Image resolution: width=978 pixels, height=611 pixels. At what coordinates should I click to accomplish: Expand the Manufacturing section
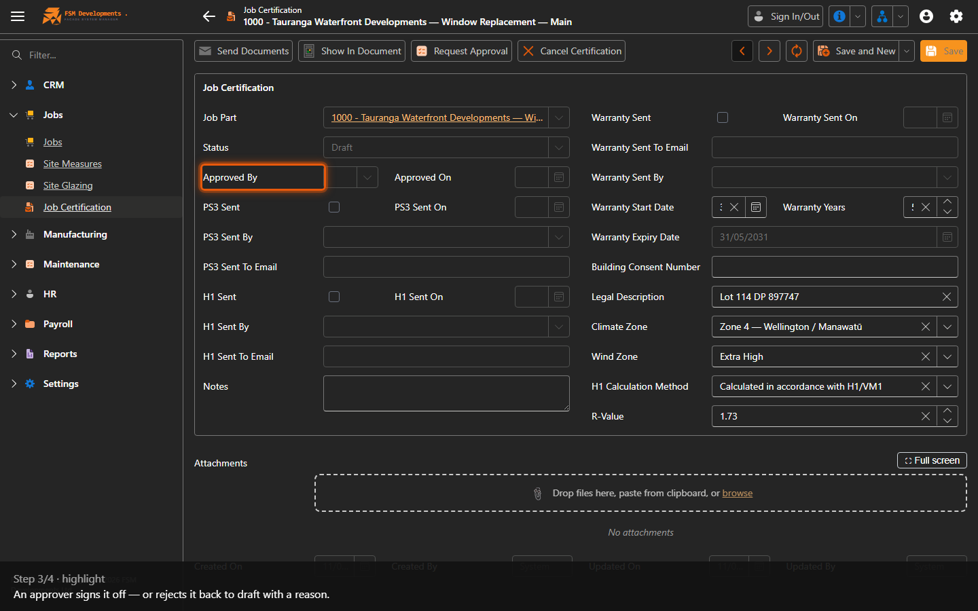[14, 234]
